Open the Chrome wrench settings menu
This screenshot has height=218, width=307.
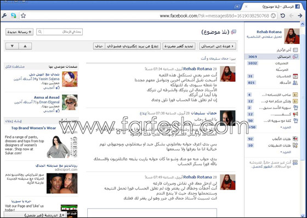coord(4,16)
